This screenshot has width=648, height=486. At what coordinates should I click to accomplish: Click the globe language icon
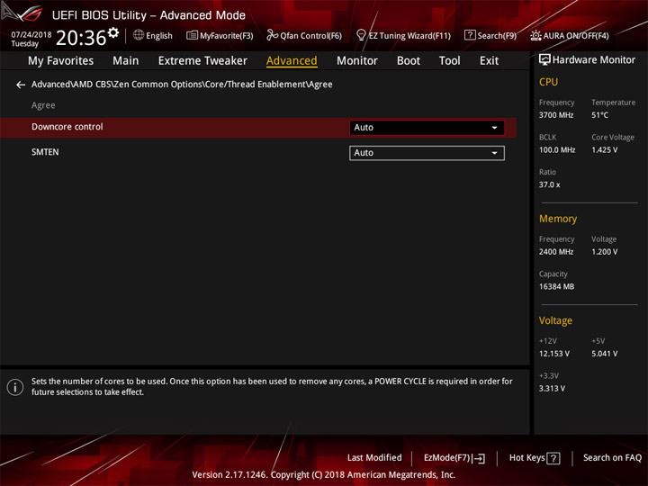[139, 35]
